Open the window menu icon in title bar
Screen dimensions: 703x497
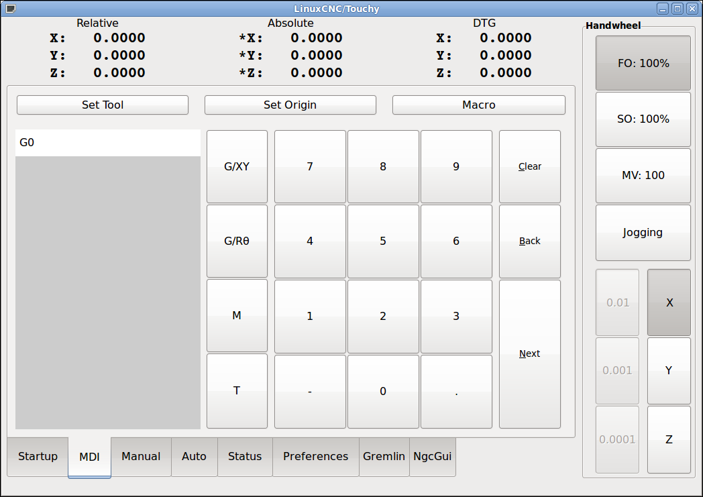point(10,9)
